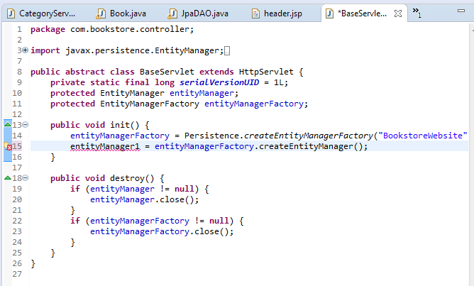The height and width of the screenshot is (286, 474).
Task: Click the header.jsp file icon
Action: click(255, 13)
